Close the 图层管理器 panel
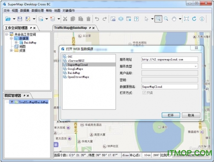Image resolution: width=214 pixels, height=162 pixels. click(x=28, y=96)
